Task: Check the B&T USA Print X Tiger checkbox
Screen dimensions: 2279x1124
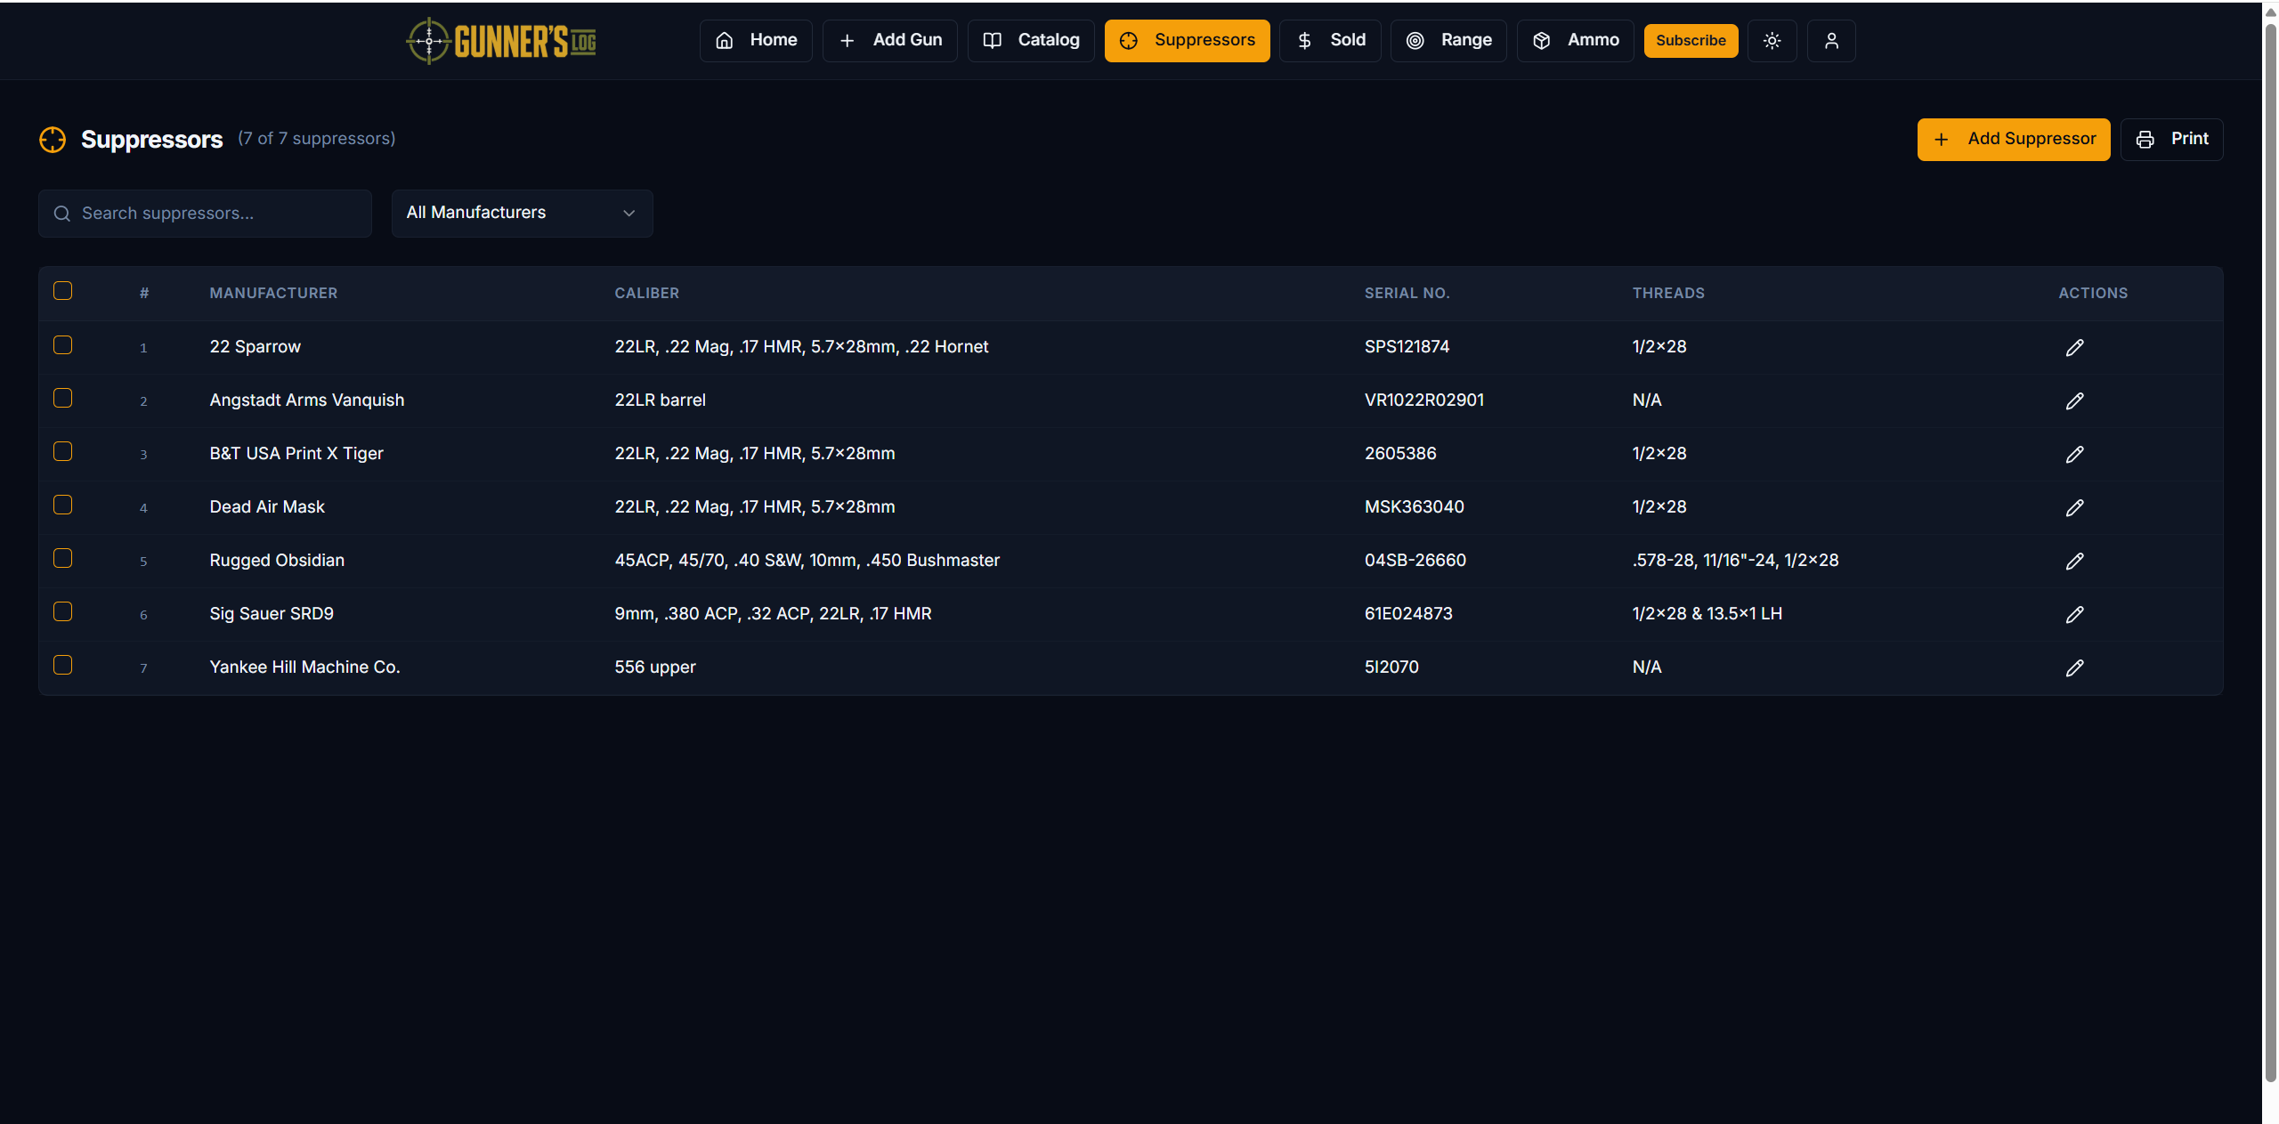Action: point(62,451)
